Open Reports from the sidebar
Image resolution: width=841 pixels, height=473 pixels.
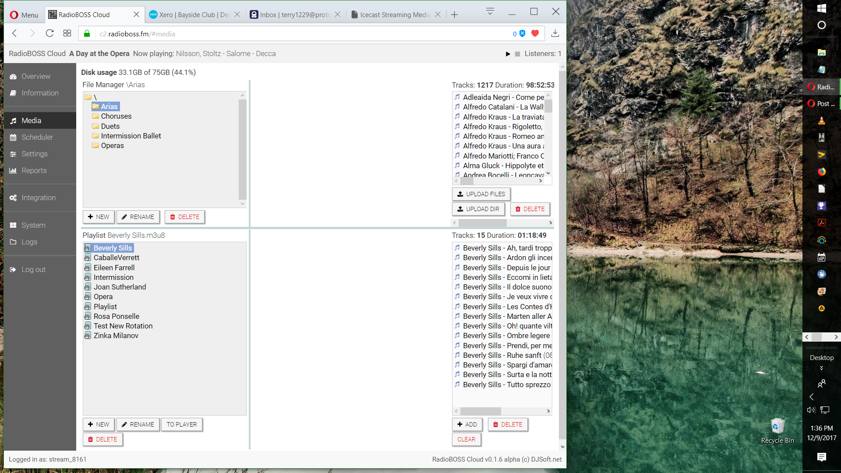(x=34, y=170)
